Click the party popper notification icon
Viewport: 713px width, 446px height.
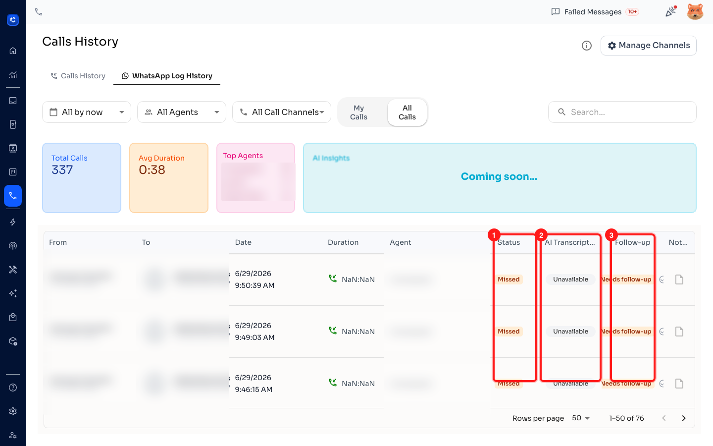pos(671,11)
